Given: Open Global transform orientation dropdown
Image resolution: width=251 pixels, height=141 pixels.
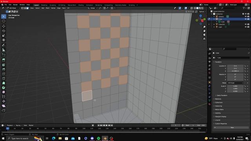Looking at the screenshot, I should 93,8.
